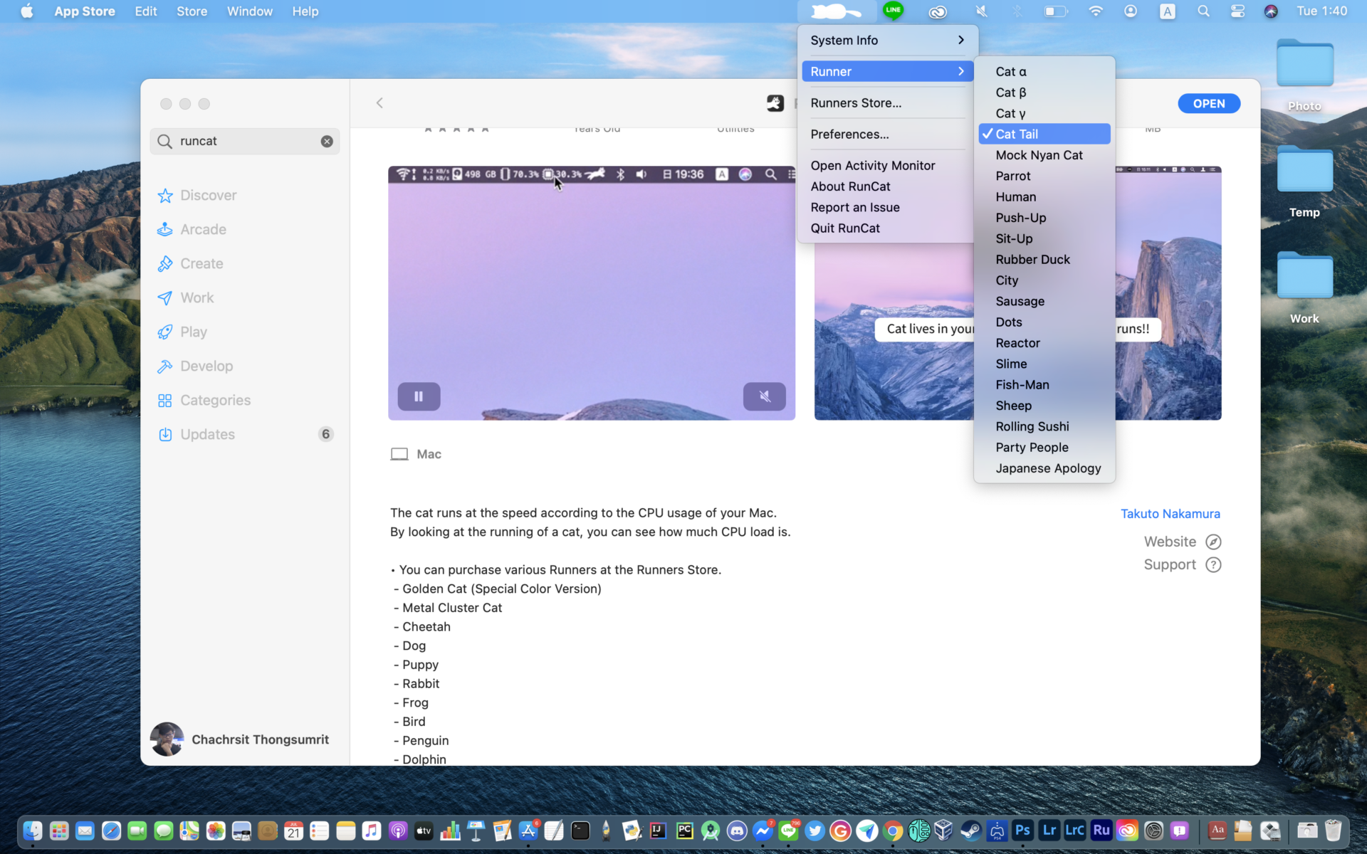The image size is (1367, 854).
Task: Open the developer Website link
Action: coord(1183,542)
